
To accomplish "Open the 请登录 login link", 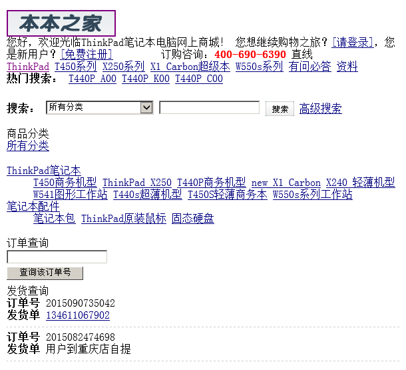I will tap(353, 42).
